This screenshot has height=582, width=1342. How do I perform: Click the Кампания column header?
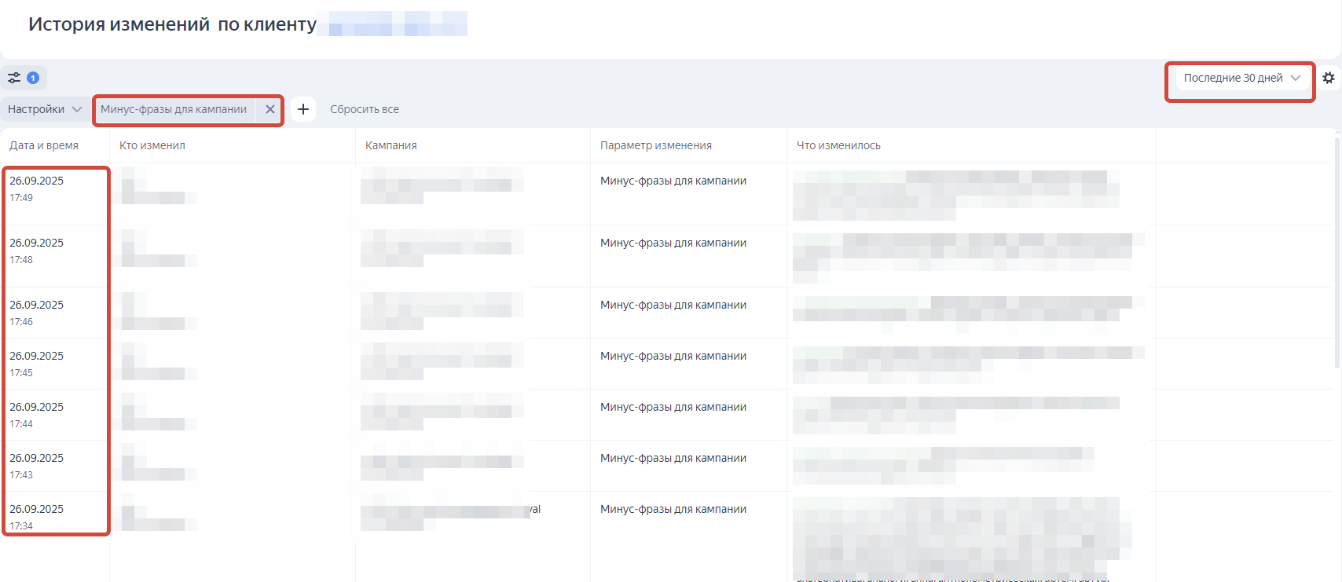coord(390,145)
